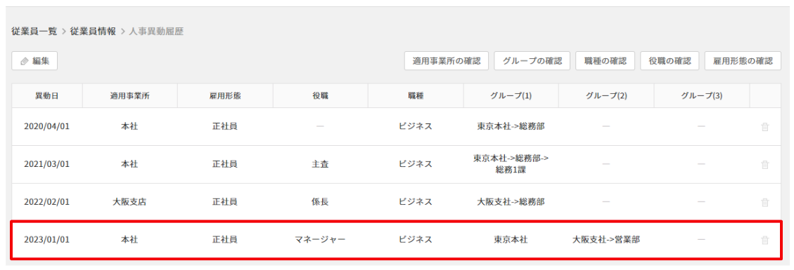Select the グループ(1) column header

(511, 96)
